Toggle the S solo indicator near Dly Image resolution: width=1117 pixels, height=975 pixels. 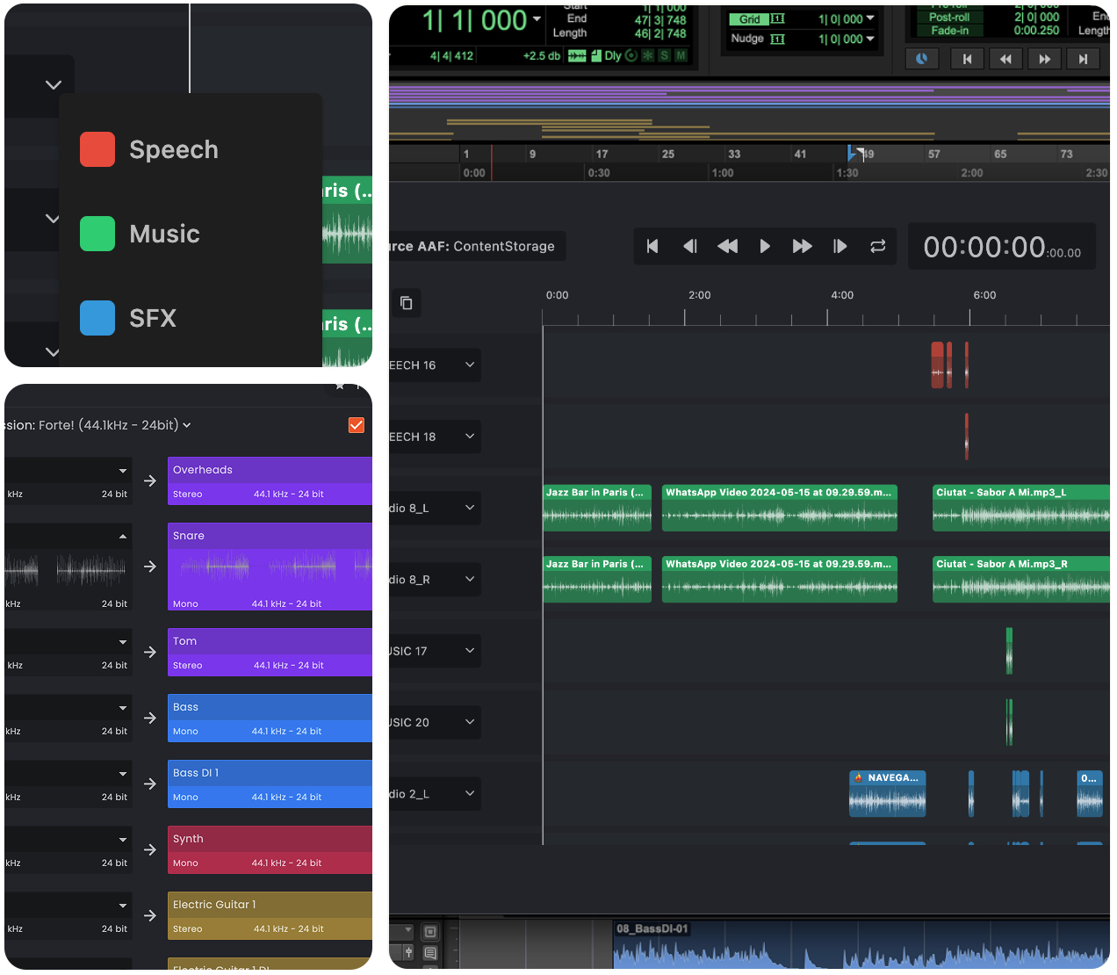(665, 55)
